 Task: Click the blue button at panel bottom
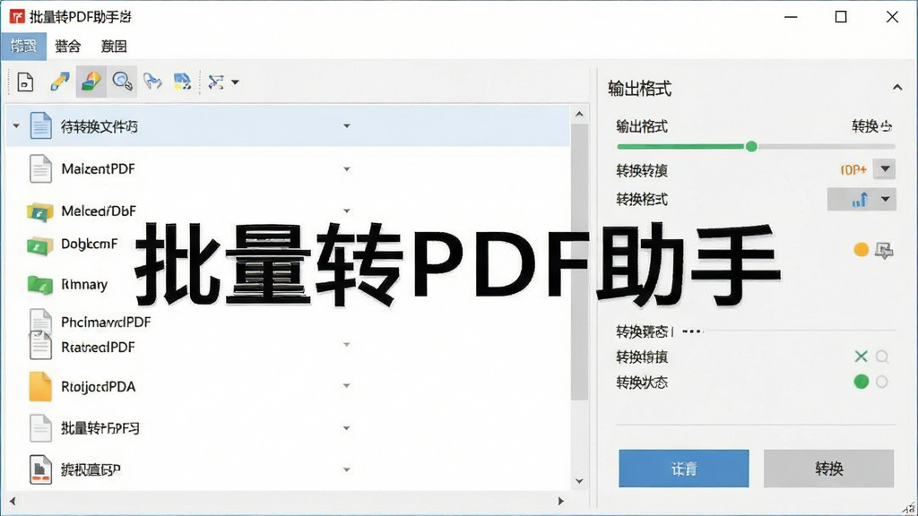(x=683, y=468)
